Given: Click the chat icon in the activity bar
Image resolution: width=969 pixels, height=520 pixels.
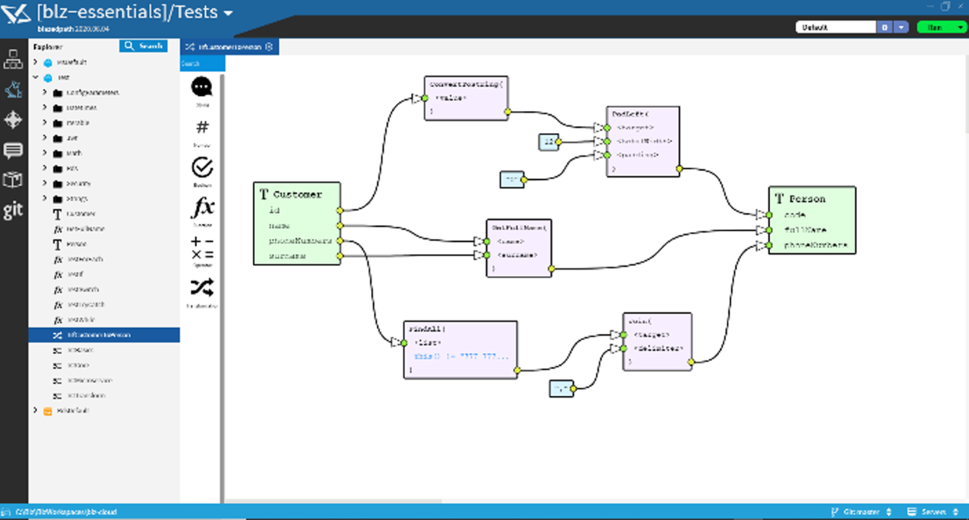Looking at the screenshot, I should coord(13,150).
